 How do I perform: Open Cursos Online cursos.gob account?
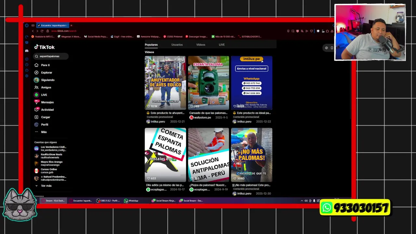point(46,171)
